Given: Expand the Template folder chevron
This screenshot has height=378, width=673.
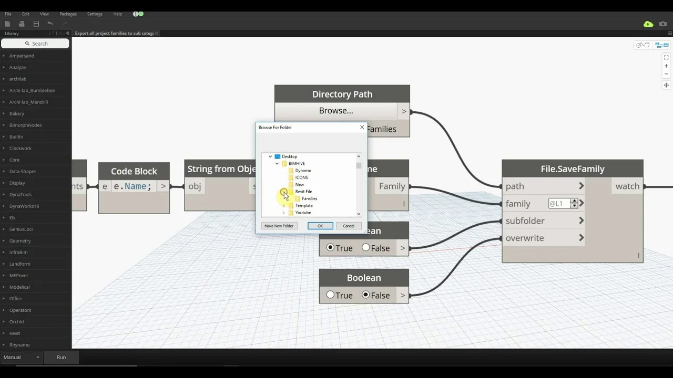Looking at the screenshot, I should pyautogui.click(x=284, y=206).
